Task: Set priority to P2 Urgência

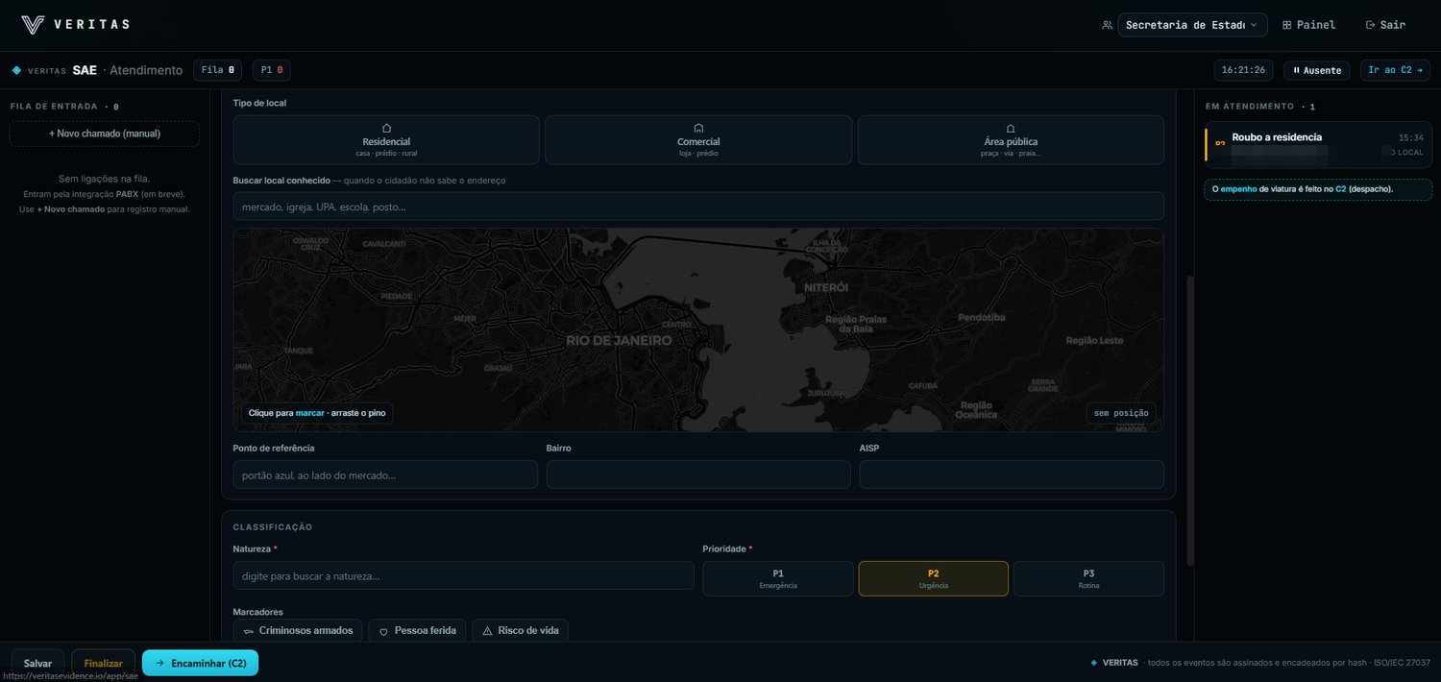Action: coord(933,578)
